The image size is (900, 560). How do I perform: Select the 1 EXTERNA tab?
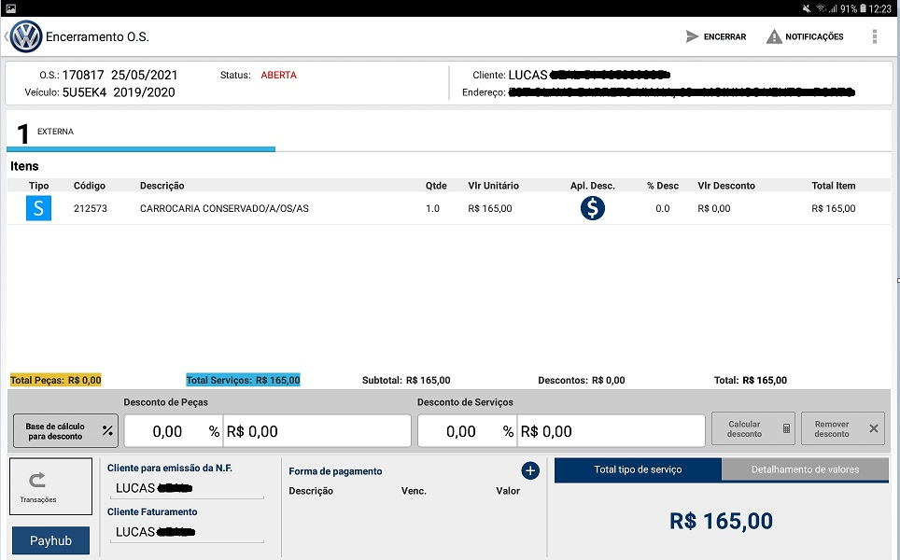pos(141,133)
